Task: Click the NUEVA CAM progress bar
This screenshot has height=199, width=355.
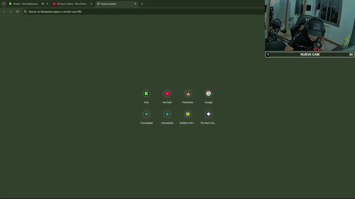Action: pos(310,54)
